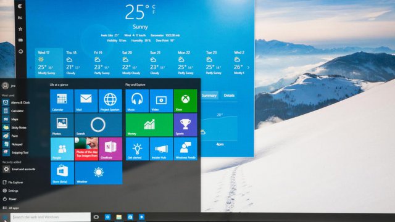
Task: Click the Search the web and Windows box
Action: click(51, 217)
